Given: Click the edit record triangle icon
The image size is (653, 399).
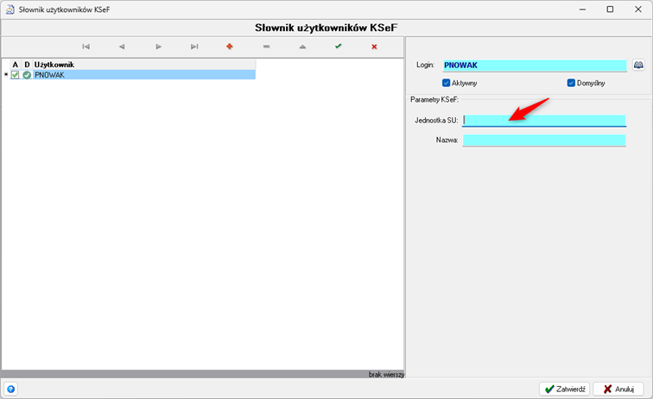Looking at the screenshot, I should tap(302, 47).
